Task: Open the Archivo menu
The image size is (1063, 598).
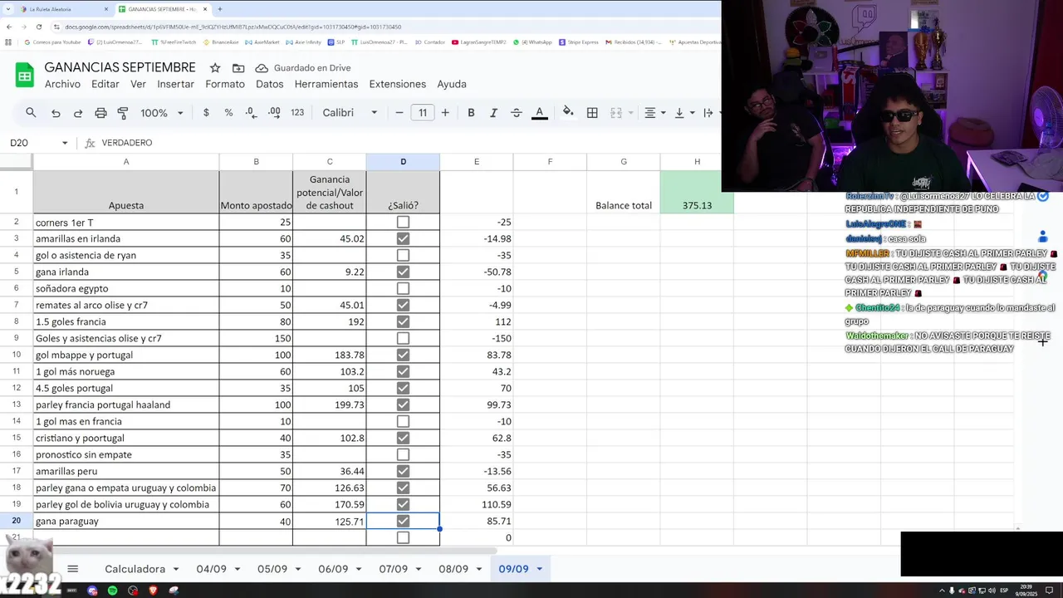Action: [62, 84]
